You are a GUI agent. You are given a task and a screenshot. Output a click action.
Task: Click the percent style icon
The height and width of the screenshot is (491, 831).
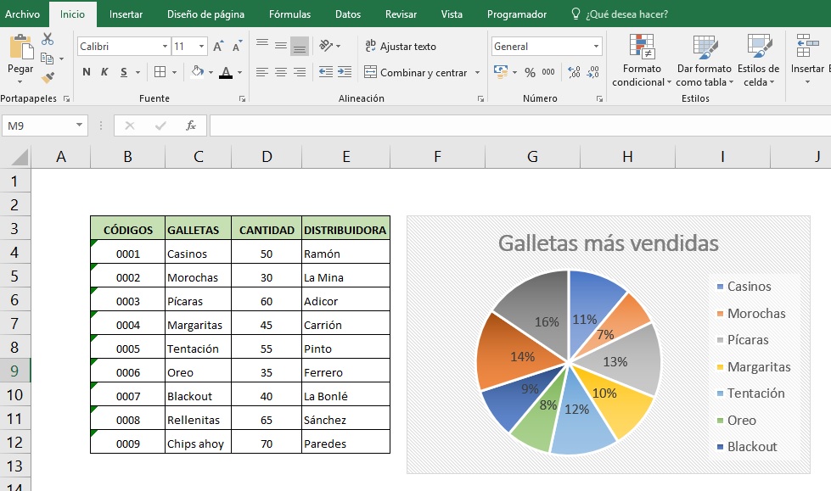pyautogui.click(x=530, y=73)
